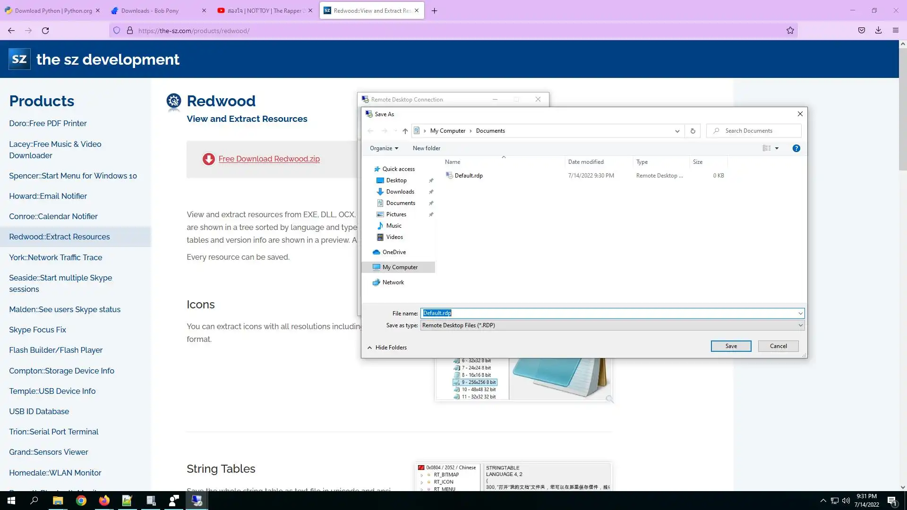Click the refresh icon in Save As dialog
This screenshot has width=907, height=510.
pos(693,131)
